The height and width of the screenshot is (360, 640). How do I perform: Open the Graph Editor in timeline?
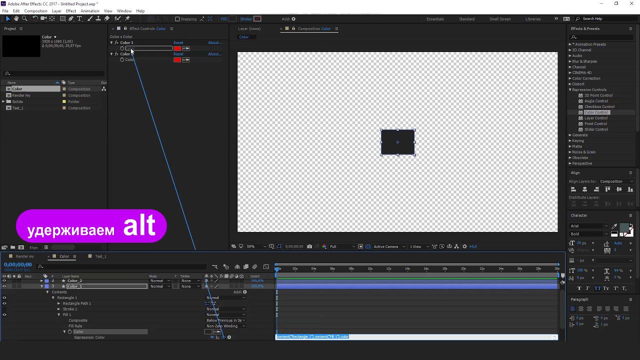[266, 266]
